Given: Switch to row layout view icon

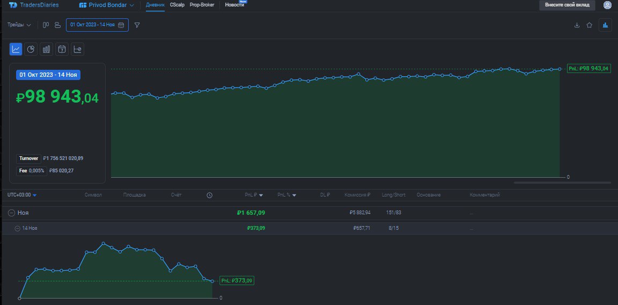Looking at the screenshot, I should pos(57,25).
